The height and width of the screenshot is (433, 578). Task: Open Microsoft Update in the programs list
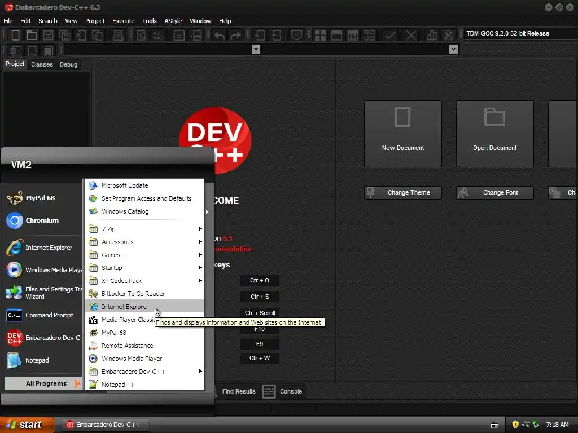coord(144,185)
